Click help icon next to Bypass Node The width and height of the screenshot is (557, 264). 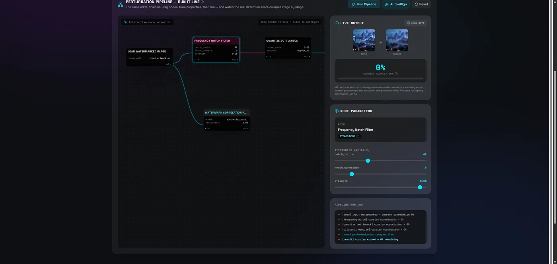pyautogui.click(x=358, y=136)
